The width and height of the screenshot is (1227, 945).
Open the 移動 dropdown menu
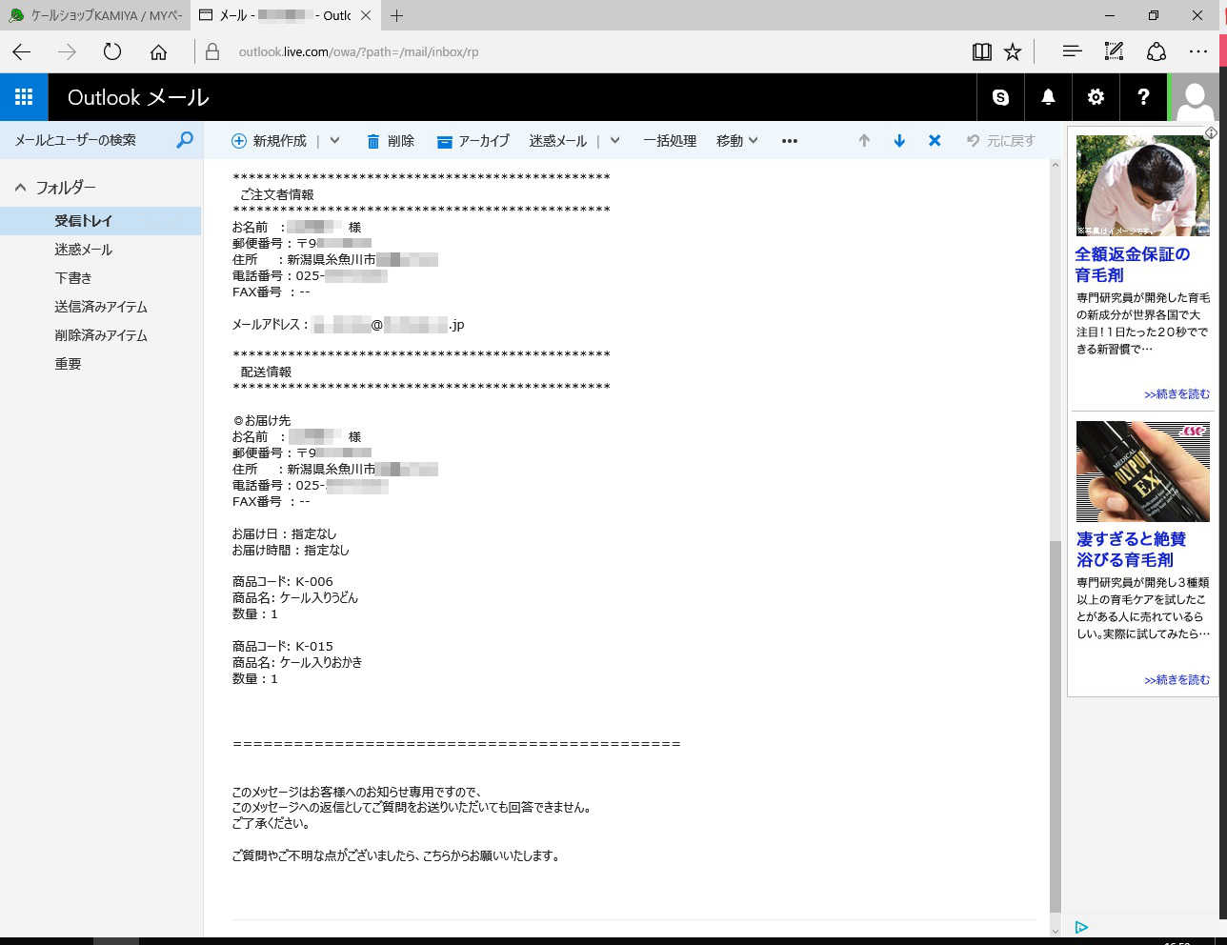coord(737,141)
